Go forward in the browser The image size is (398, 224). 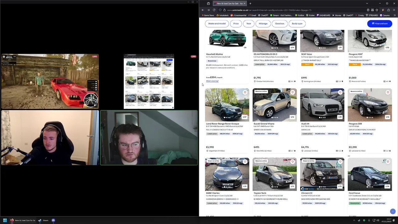208,10
